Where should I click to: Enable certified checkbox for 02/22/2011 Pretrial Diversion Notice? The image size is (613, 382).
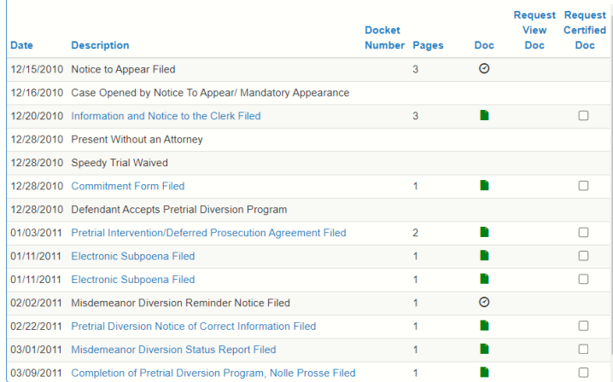pos(584,326)
